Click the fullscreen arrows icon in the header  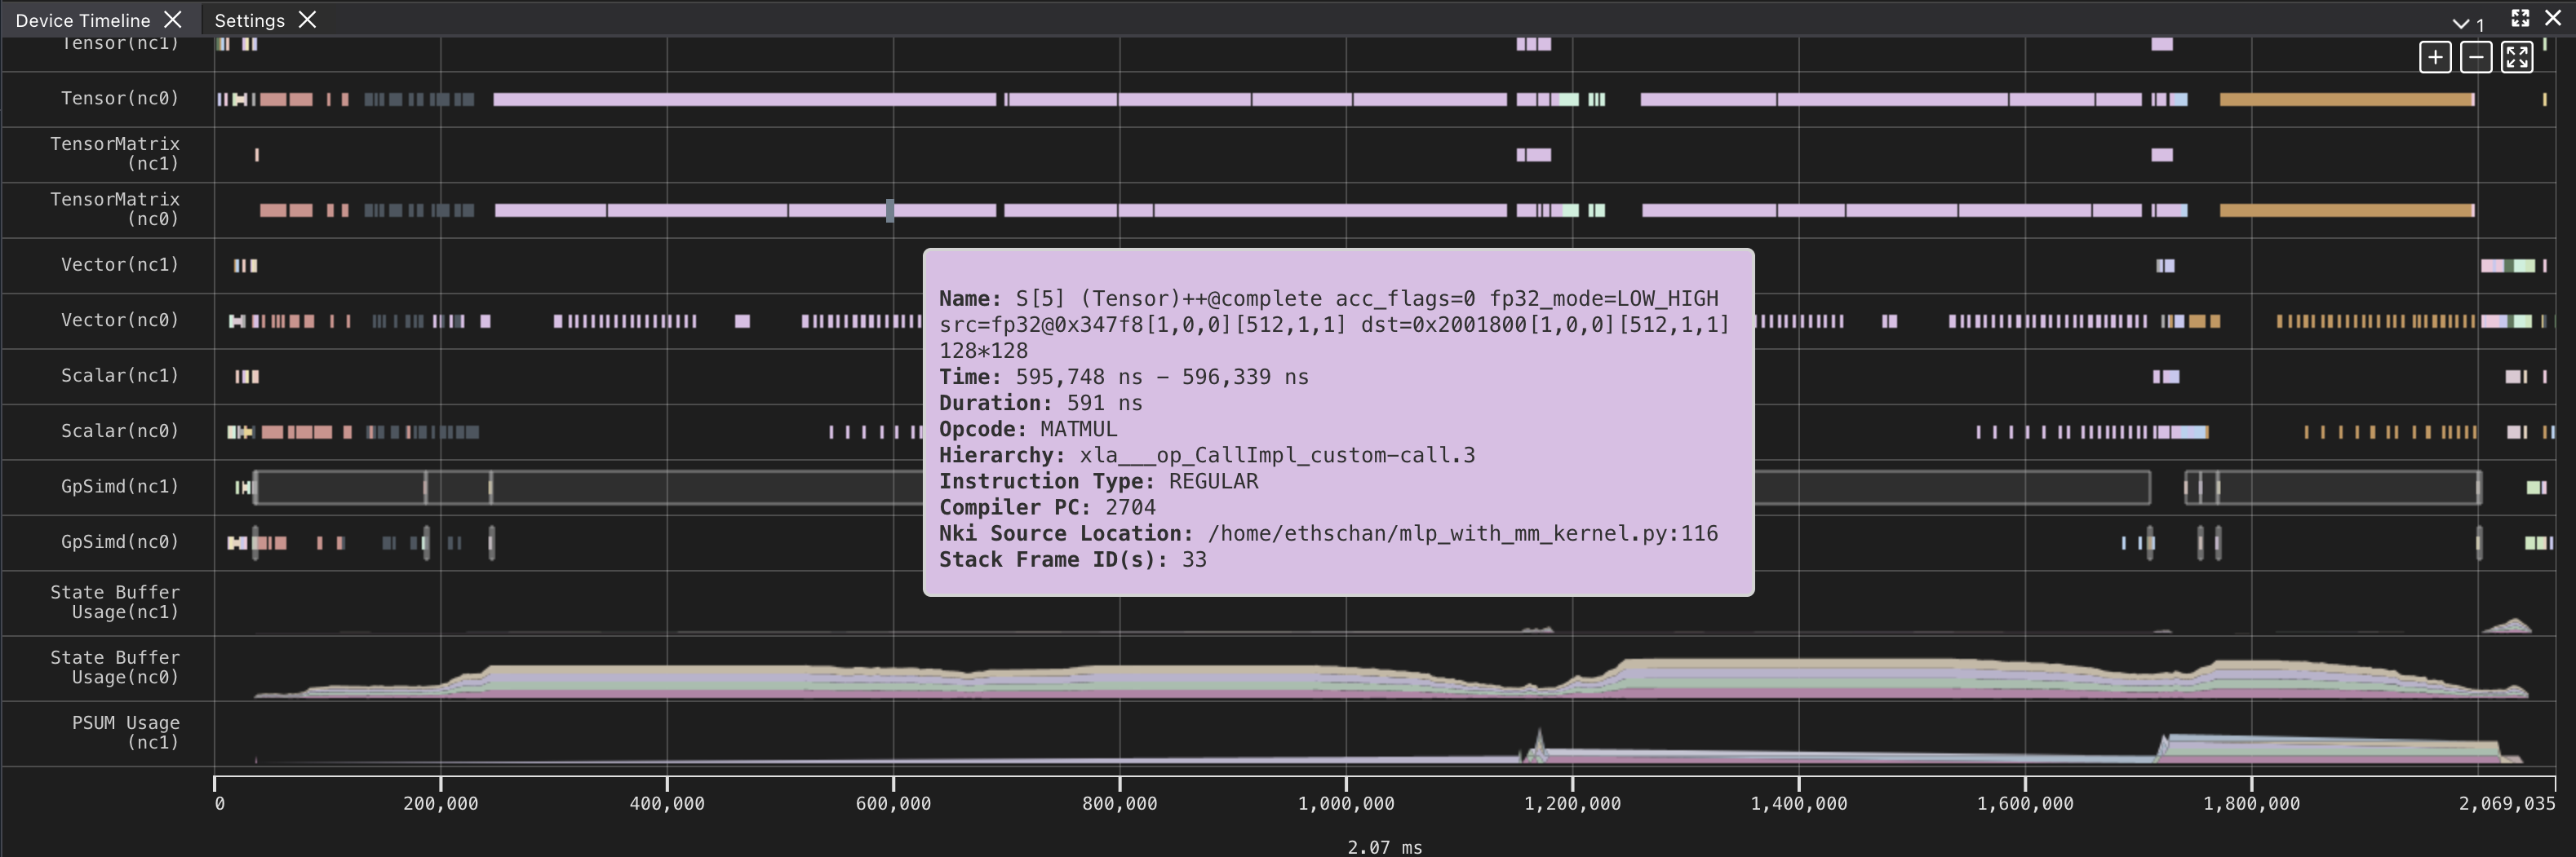tap(2520, 17)
